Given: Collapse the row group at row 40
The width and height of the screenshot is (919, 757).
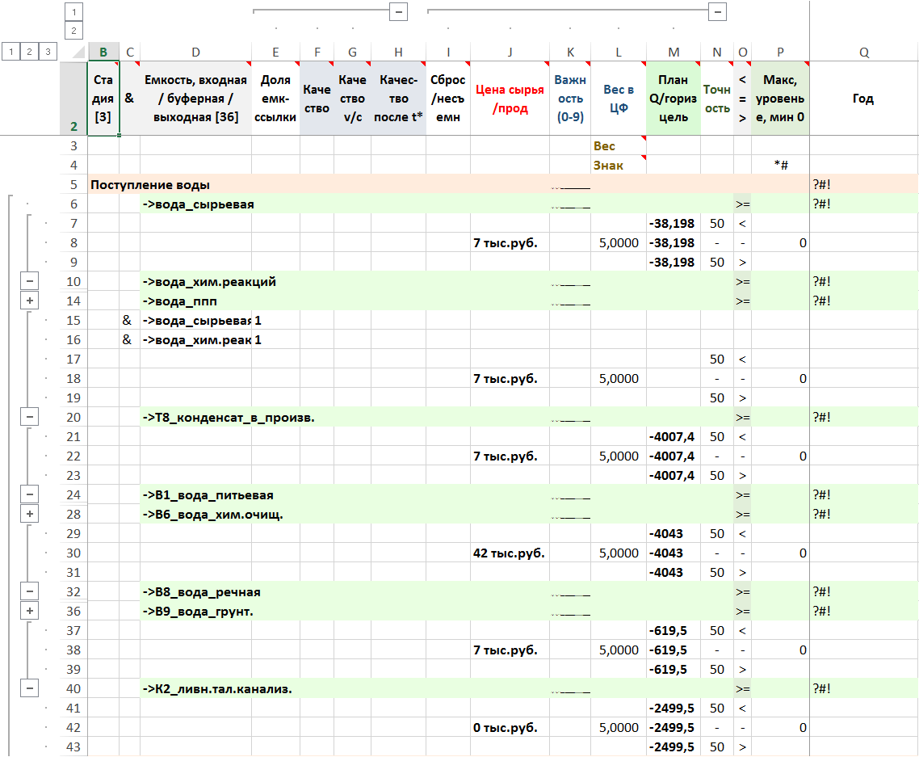Looking at the screenshot, I should [29, 688].
